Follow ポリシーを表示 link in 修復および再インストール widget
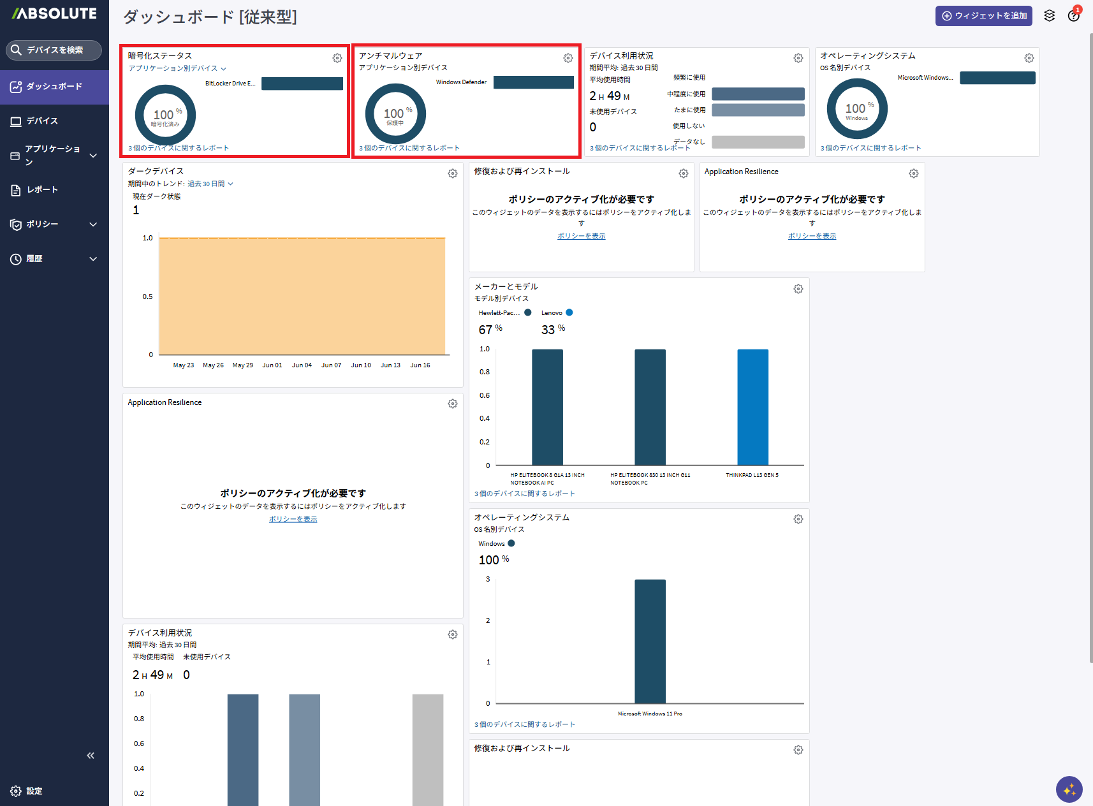Screen dimensions: 1093x806 pyautogui.click(x=582, y=236)
